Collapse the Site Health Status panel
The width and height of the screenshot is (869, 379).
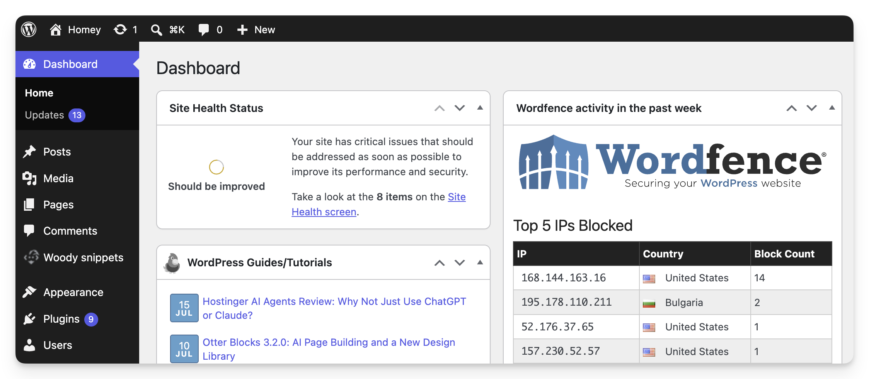point(480,108)
